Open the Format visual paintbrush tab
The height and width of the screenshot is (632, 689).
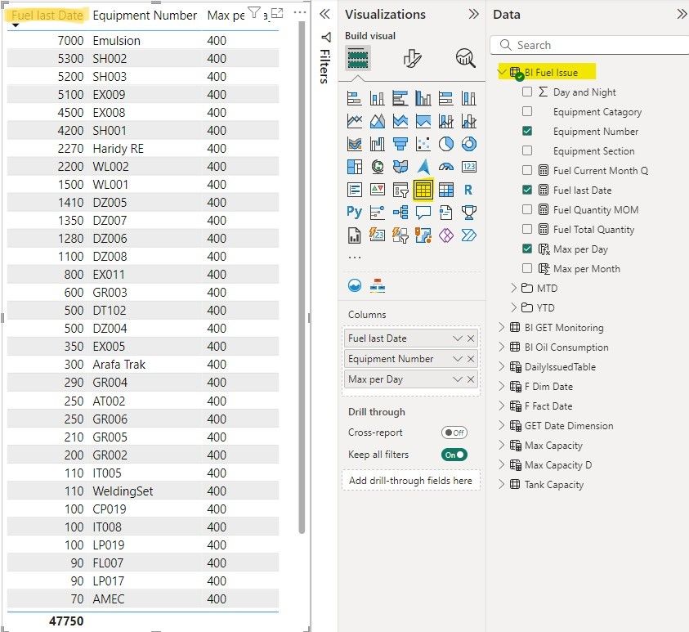click(412, 58)
